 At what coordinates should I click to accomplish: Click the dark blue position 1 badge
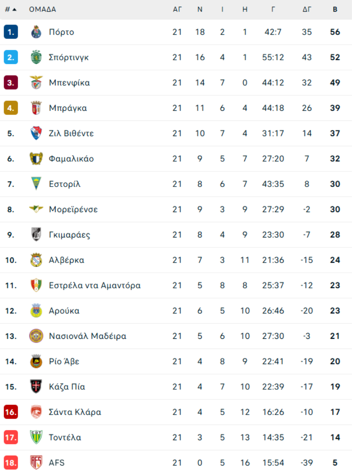click(11, 32)
